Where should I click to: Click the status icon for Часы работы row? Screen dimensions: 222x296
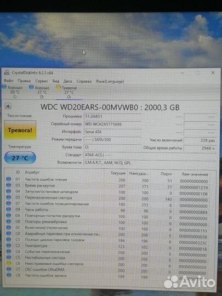[8, 209]
